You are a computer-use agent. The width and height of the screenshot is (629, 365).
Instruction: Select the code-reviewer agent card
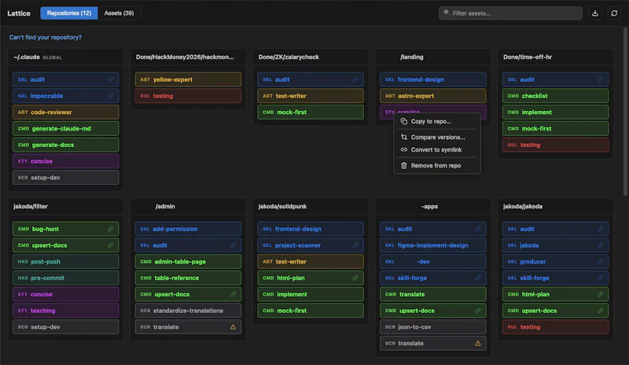click(66, 112)
